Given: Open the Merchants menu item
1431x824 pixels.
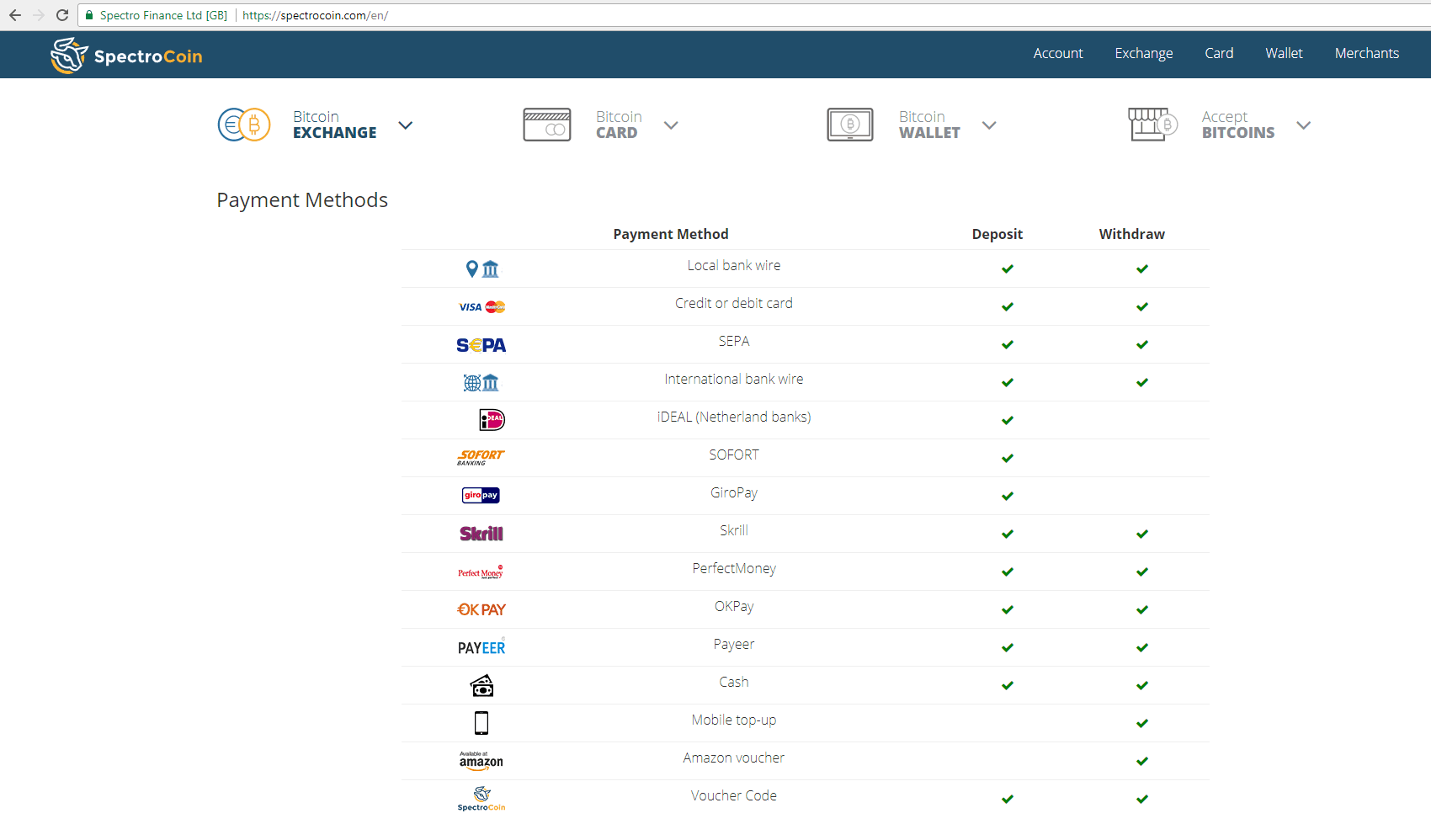Looking at the screenshot, I should pyautogui.click(x=1367, y=53).
